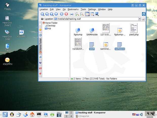This screenshot has width=157, height=118.
Task: Click the vertical Home Folder sidebar tab
Action: coord(40,46)
